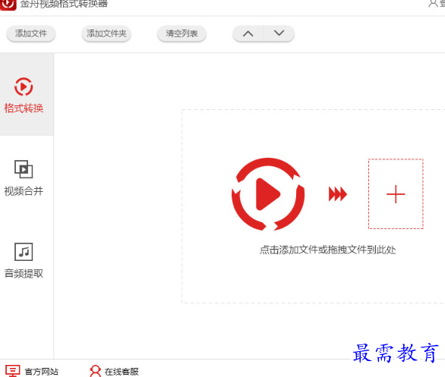Viewport: 445px width, 377px height.
Task: Click the monitor icon beside 官方网站
Action: [x=13, y=371]
